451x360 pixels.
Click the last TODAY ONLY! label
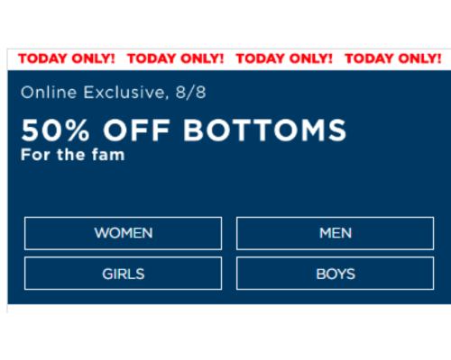coord(393,58)
